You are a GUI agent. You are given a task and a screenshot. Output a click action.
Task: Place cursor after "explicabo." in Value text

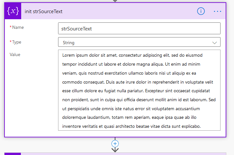pos(201,126)
